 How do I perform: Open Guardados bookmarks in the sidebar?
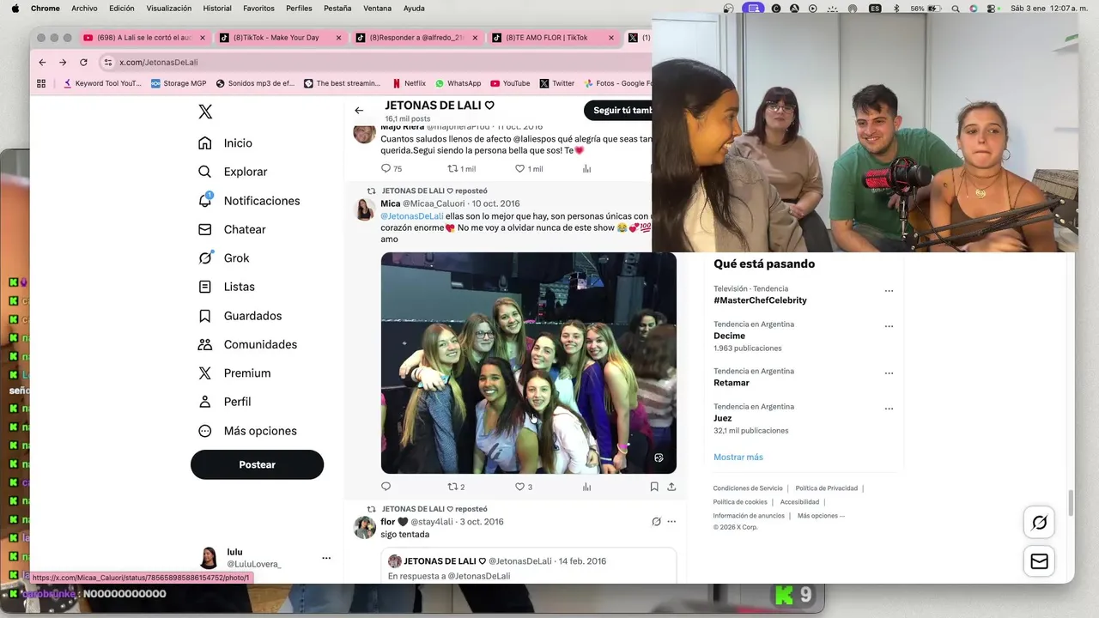click(240, 316)
